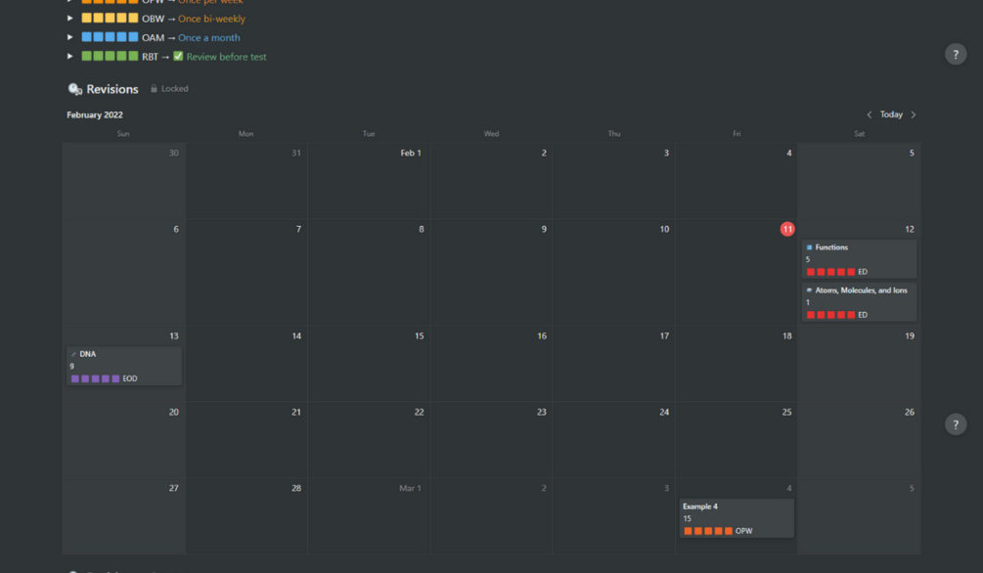Jump to Today in the calendar
The image size is (983, 573).
pos(891,114)
